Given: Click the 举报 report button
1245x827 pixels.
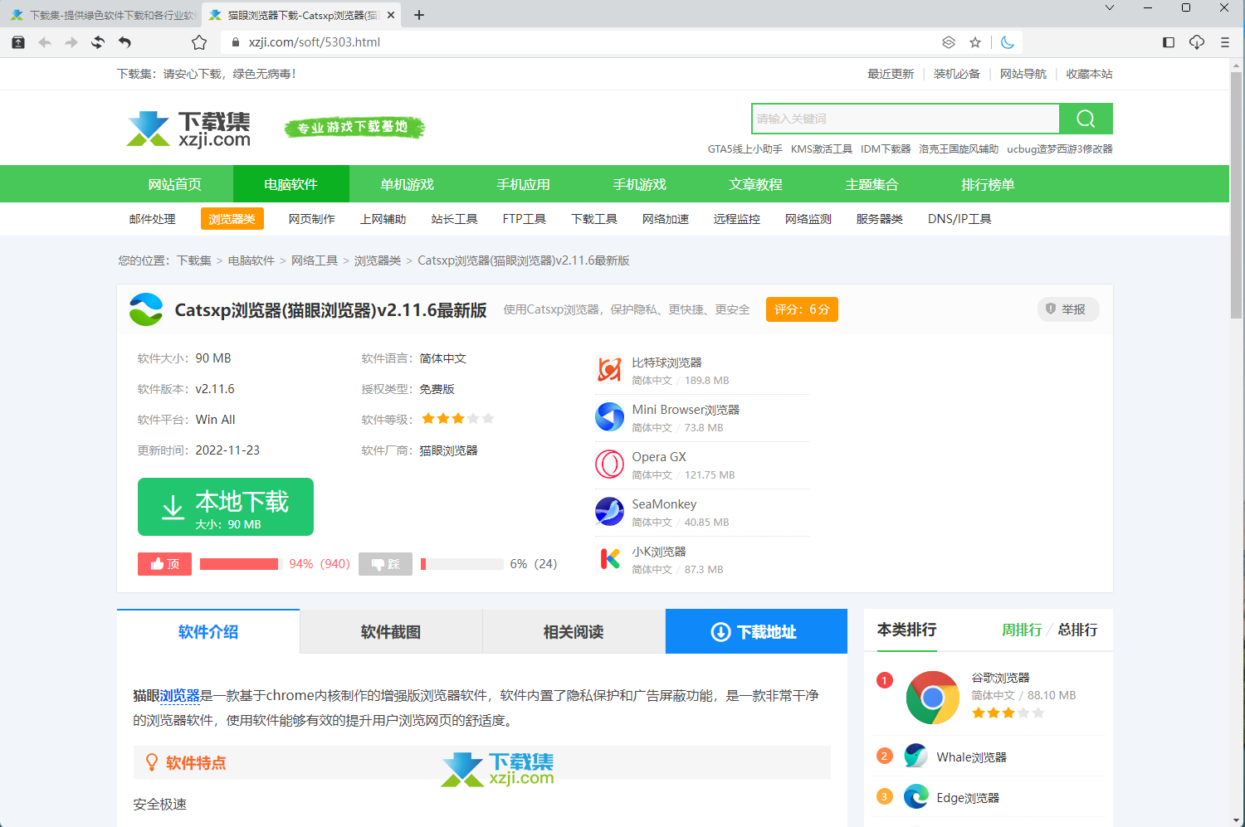Looking at the screenshot, I should (1067, 309).
